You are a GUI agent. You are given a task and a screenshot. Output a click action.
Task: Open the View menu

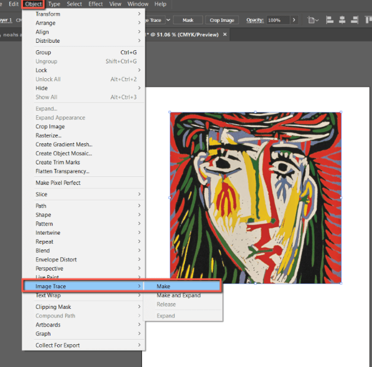point(115,4)
